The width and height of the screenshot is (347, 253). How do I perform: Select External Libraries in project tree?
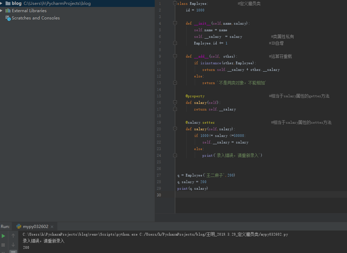tap(29, 11)
